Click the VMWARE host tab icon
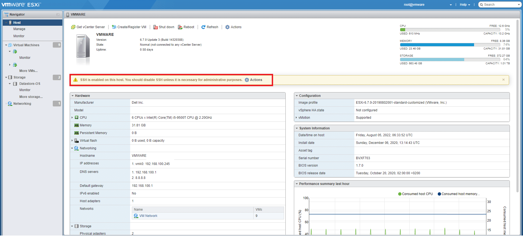This screenshot has width=523, height=238. point(68,14)
